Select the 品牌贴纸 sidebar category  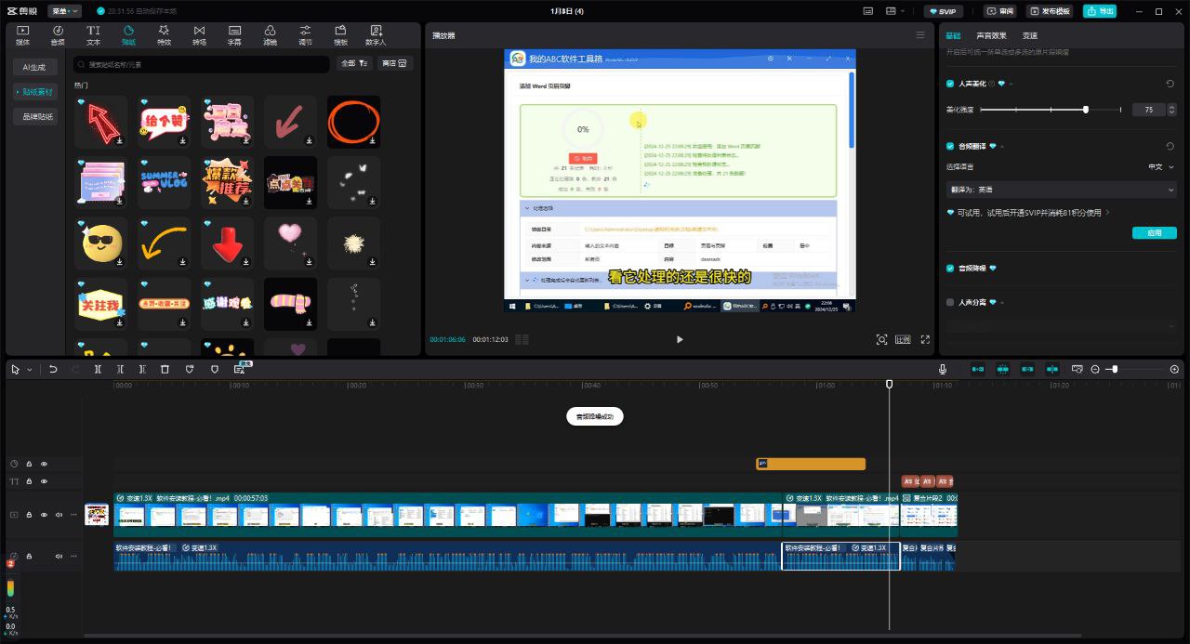34,117
